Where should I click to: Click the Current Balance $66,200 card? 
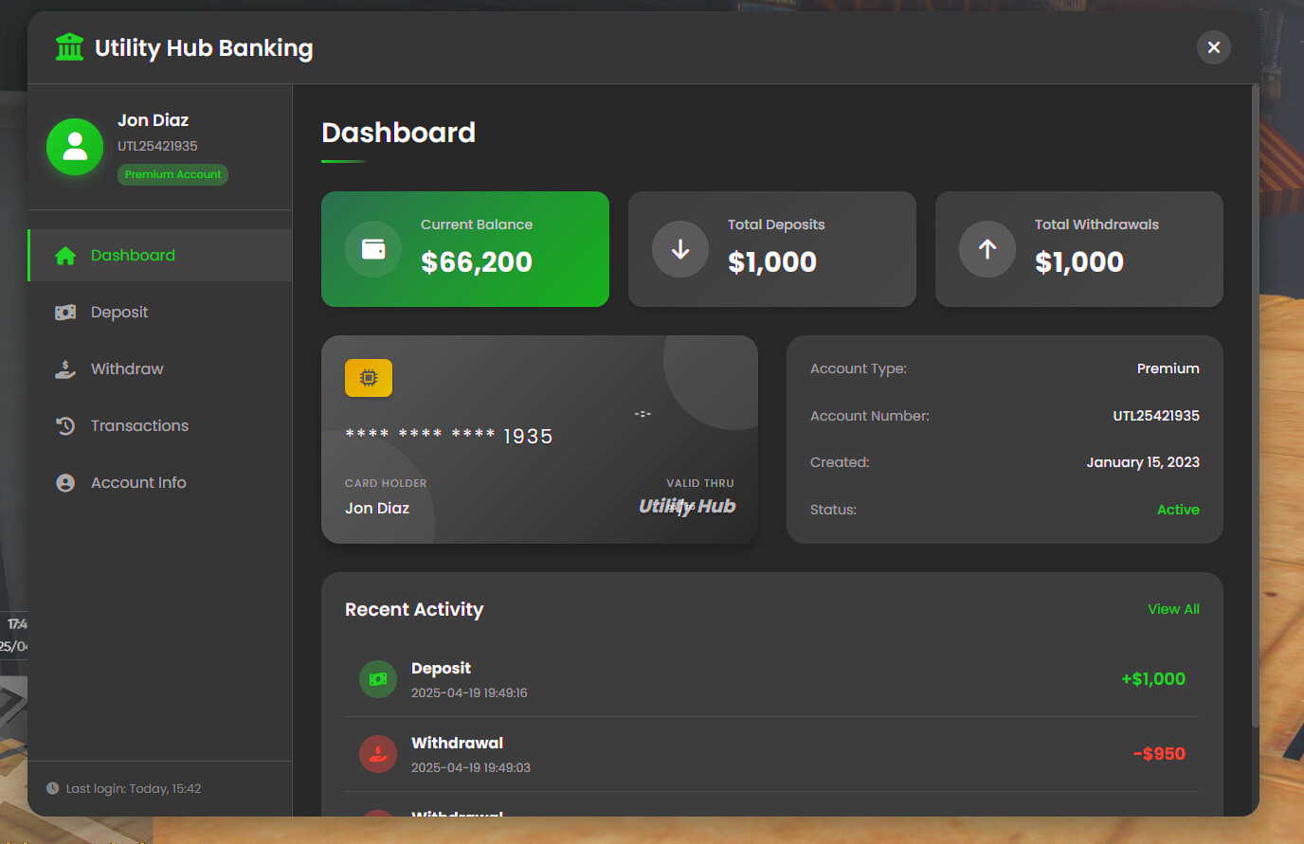pyautogui.click(x=465, y=249)
